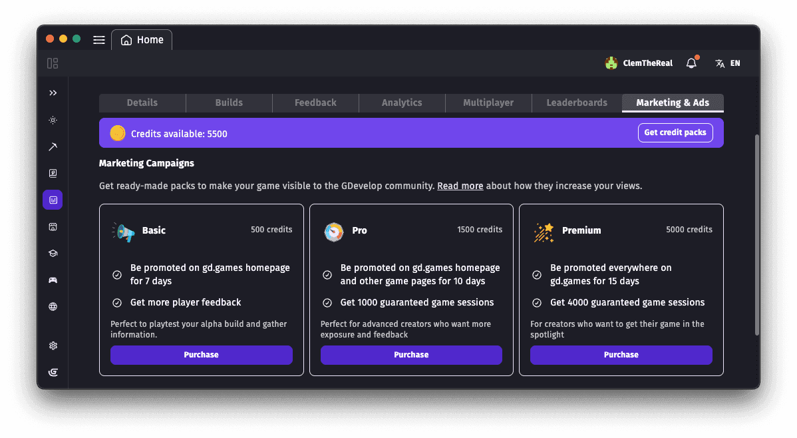Click the active Manage dashboard sidebar icon
797x438 pixels.
pyautogui.click(x=53, y=200)
